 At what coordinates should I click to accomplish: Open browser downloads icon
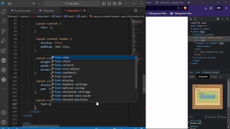coord(206,8)
